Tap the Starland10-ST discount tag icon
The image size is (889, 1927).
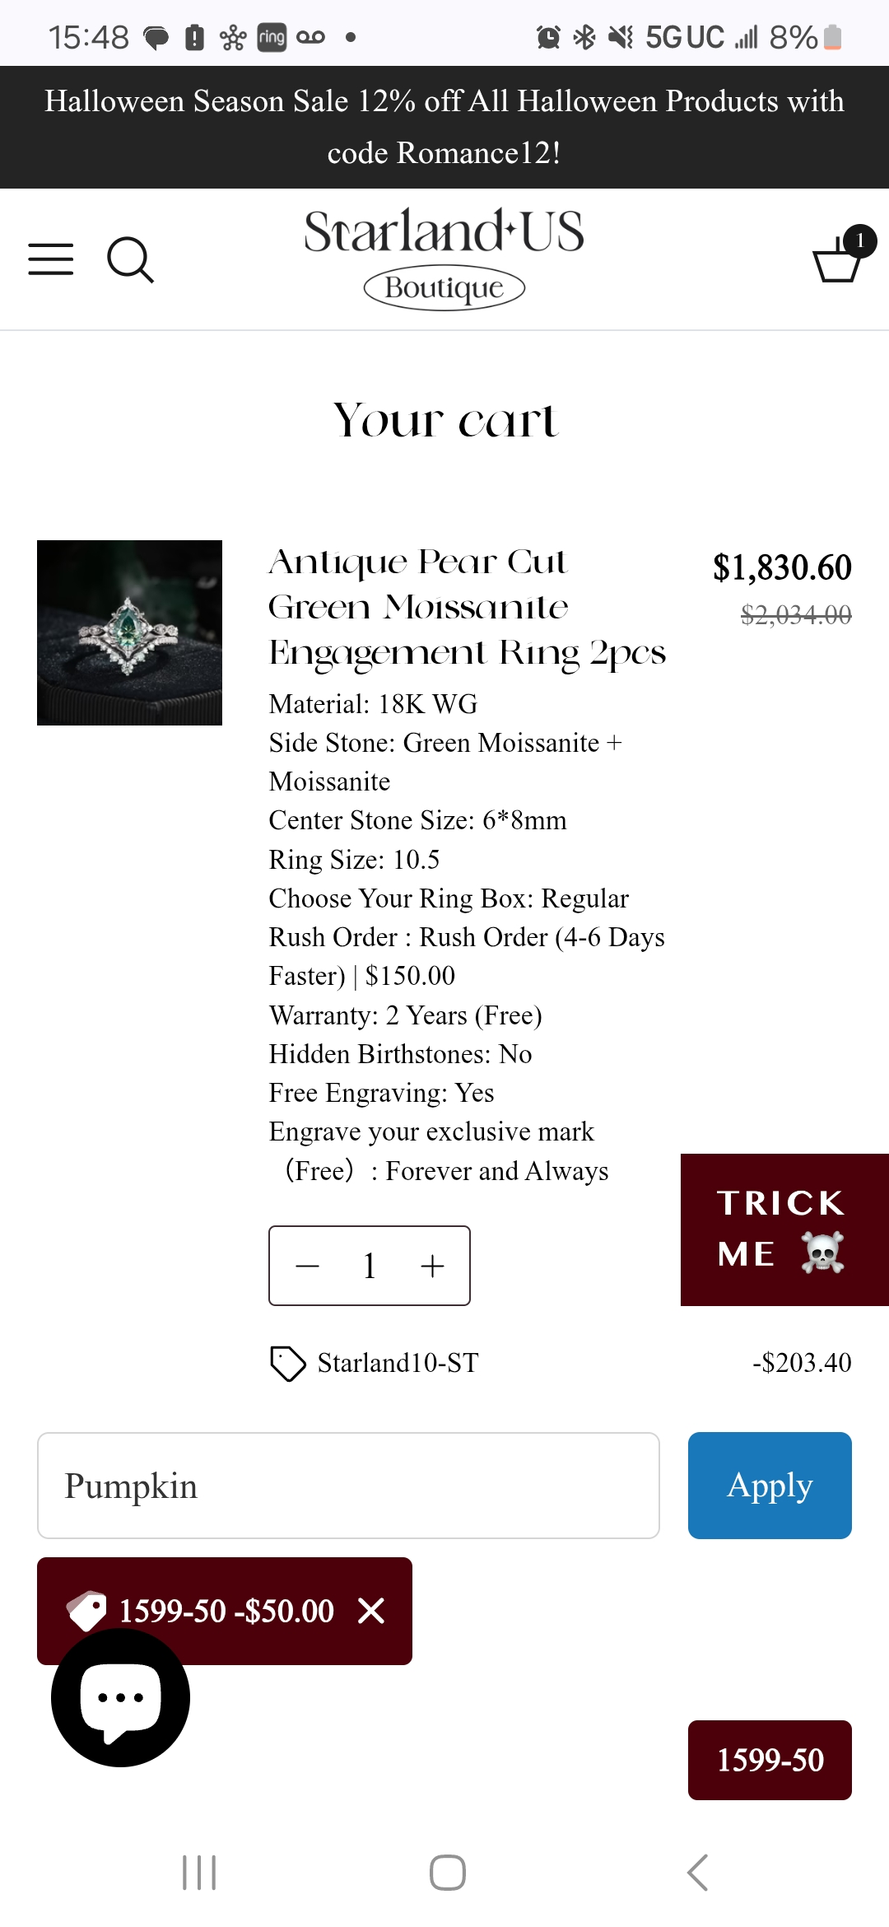pyautogui.click(x=287, y=1363)
